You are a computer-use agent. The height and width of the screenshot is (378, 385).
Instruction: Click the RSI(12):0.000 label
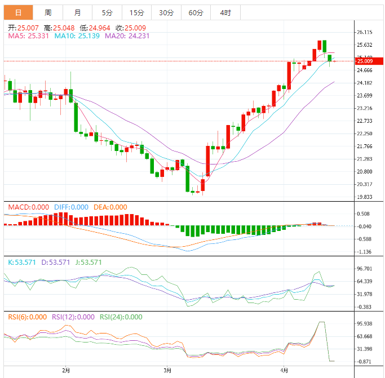(73, 317)
